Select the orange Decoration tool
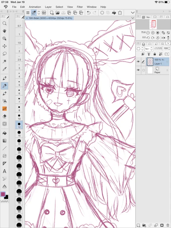171x228 pixels. click(4, 109)
